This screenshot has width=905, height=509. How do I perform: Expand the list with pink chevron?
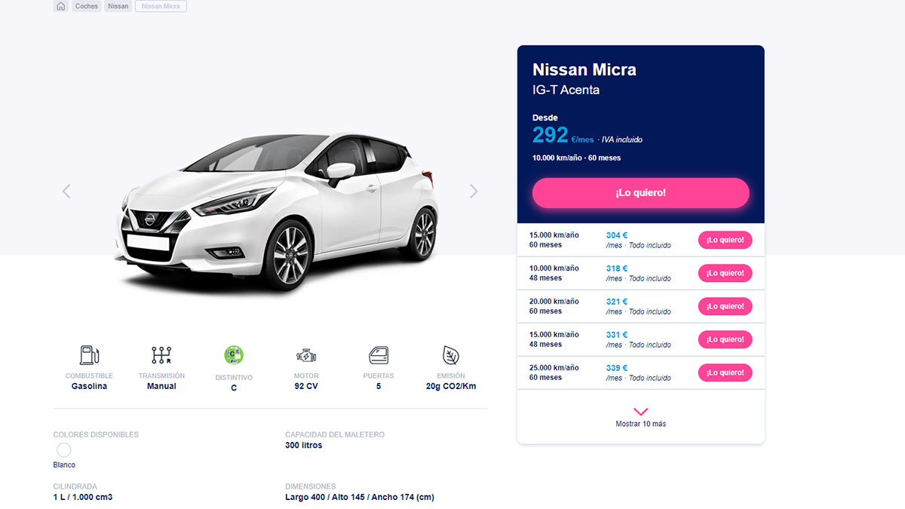coord(640,411)
